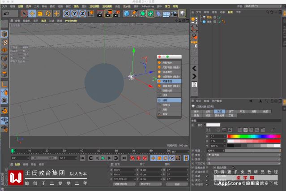Viewport: 286px width, 191px height.
Task: Activate the Move tool in toolbar
Action: [x=32, y=14]
